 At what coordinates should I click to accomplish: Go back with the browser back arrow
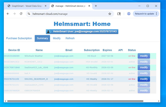pos(8,14)
